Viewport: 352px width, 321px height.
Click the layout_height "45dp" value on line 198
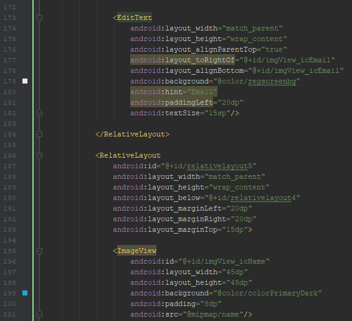(x=239, y=282)
